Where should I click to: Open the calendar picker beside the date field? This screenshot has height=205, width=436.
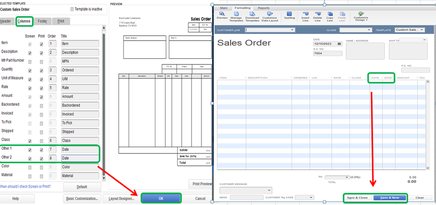(339, 44)
